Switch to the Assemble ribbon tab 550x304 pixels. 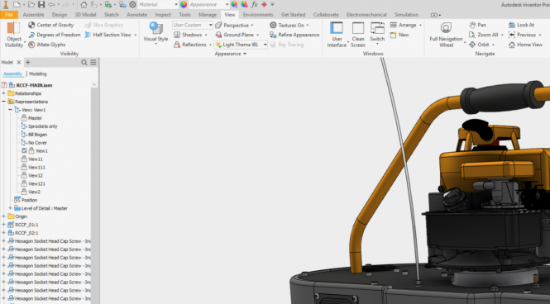(x=33, y=15)
